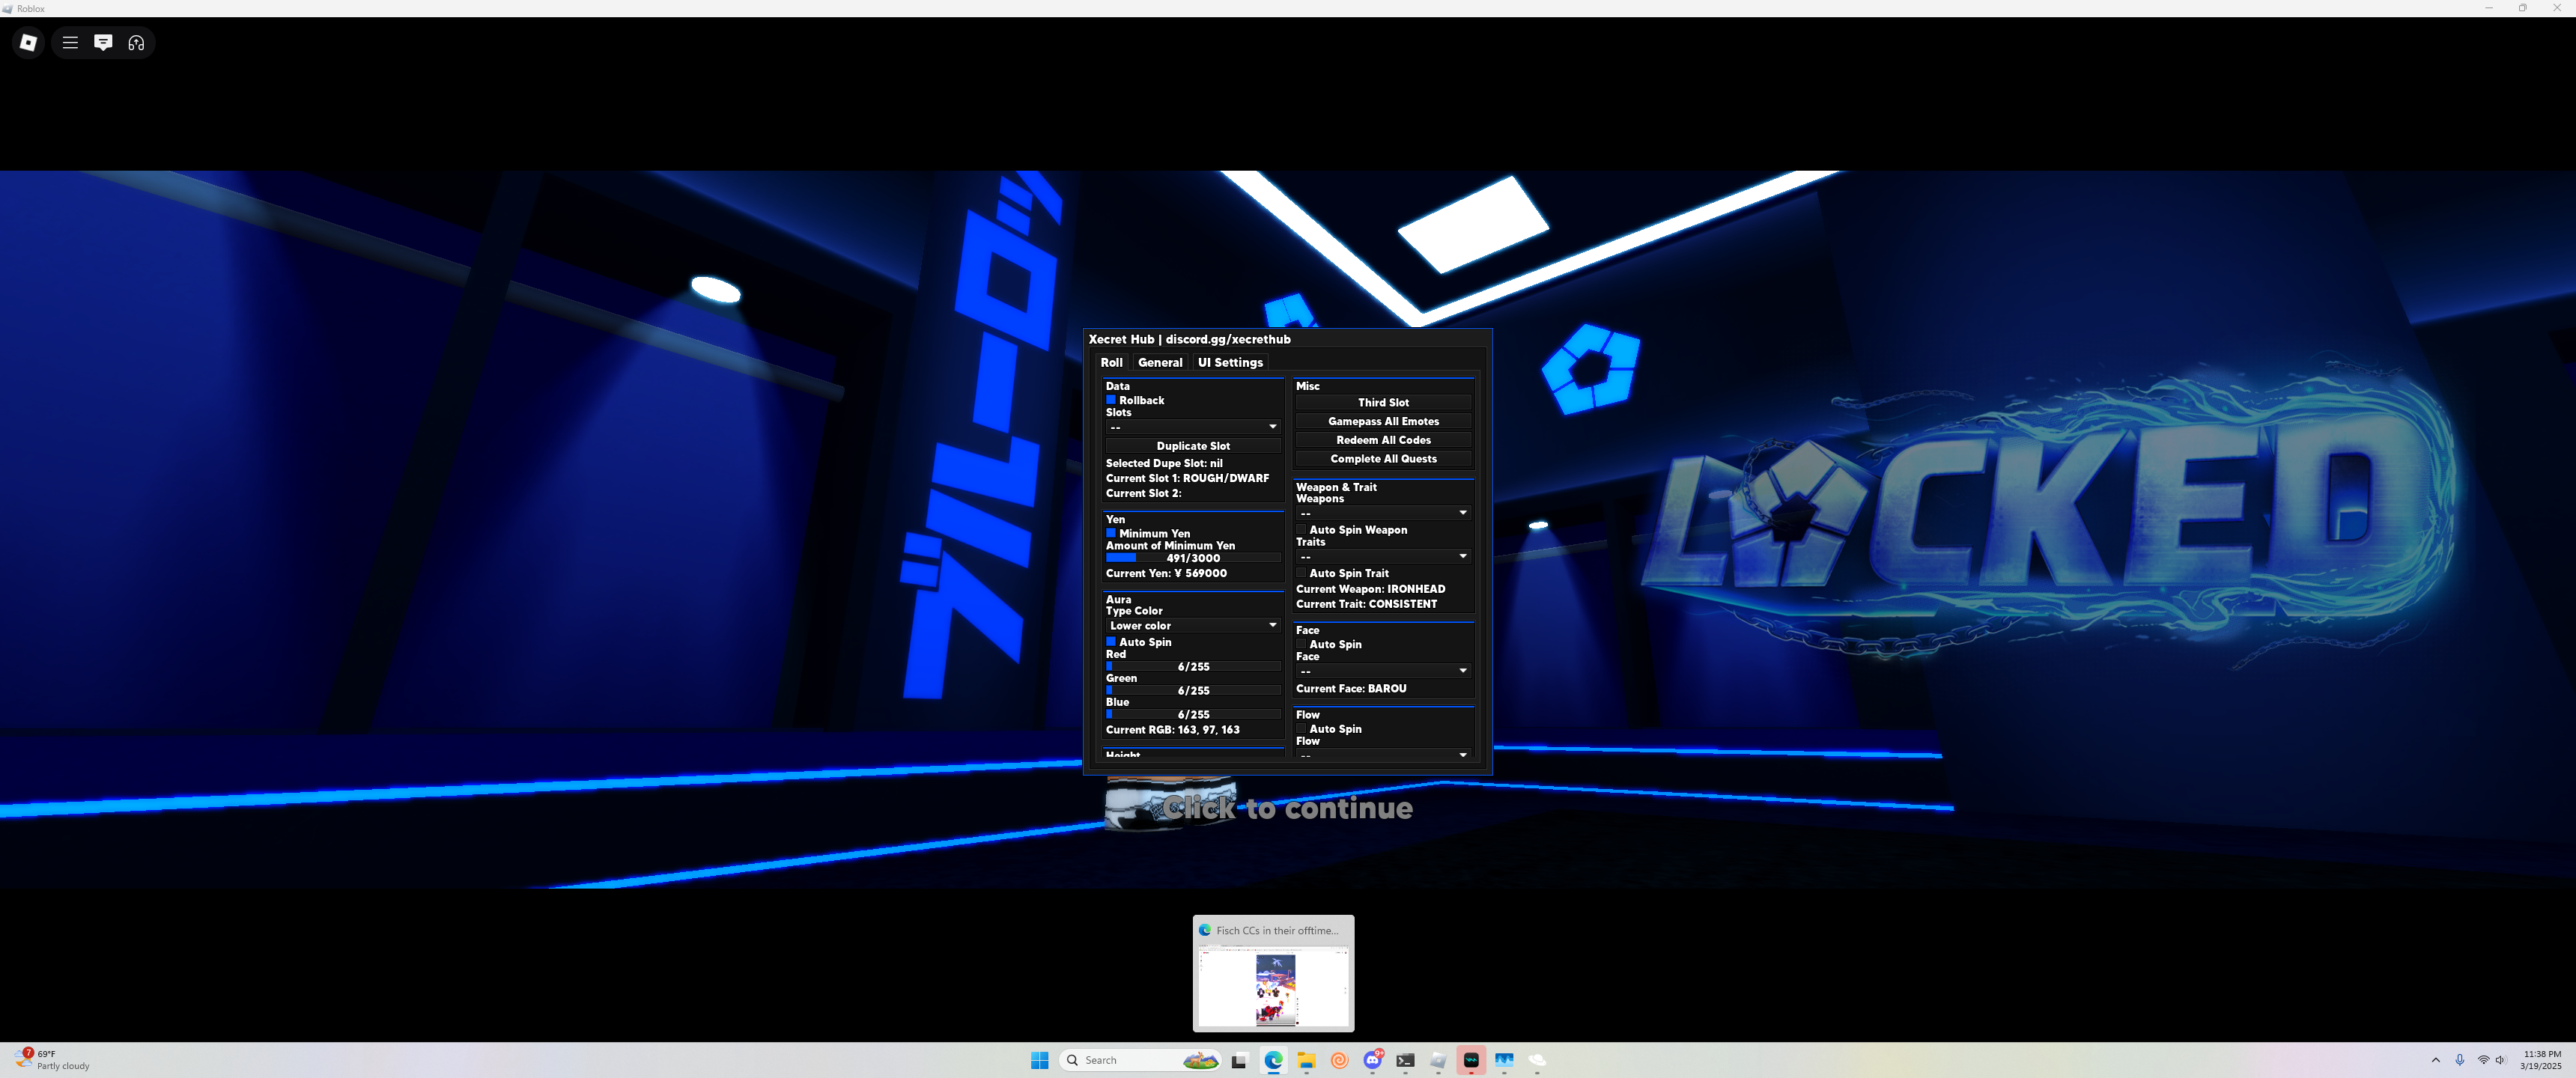Screen dimensions: 2576x1078
Task: Switch to the Roll tab
Action: point(1111,362)
